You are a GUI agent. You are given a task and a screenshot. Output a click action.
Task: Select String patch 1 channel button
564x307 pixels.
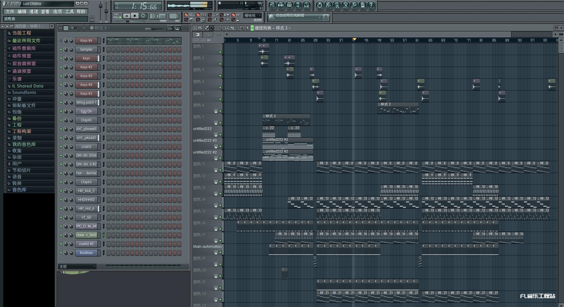click(86, 103)
